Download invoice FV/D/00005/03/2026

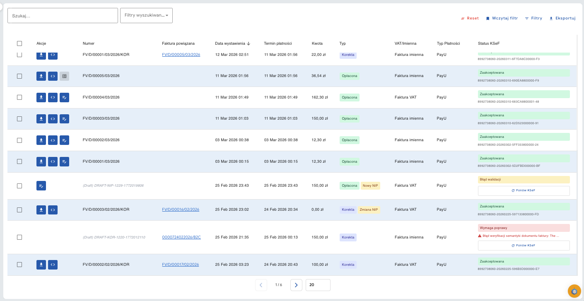(x=41, y=76)
